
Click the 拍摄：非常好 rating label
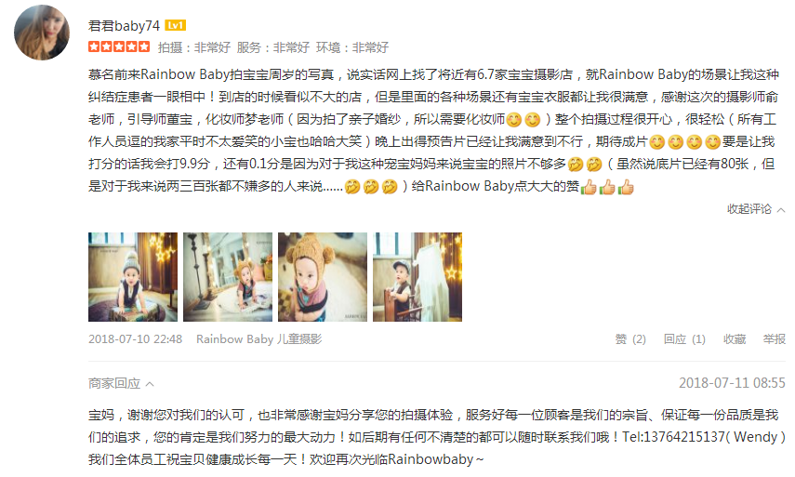point(194,47)
